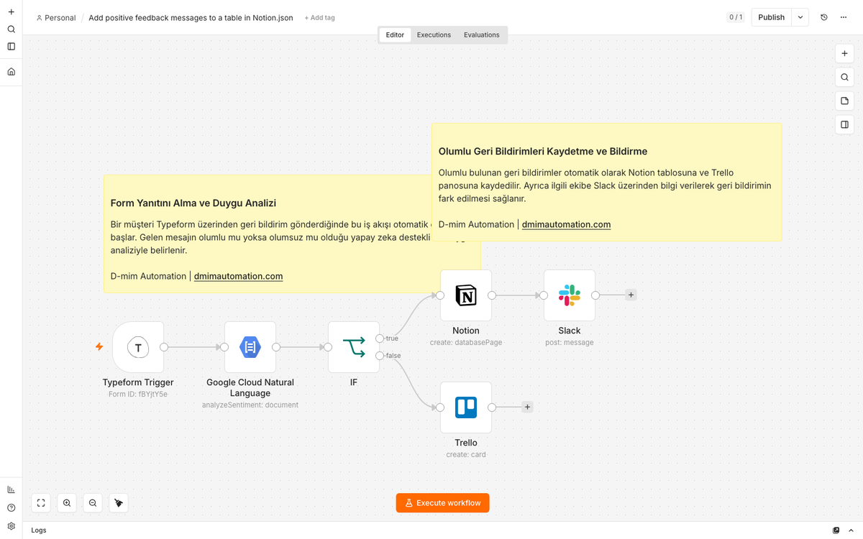Zoom in on the canvas
Viewport: 863px width, 539px height.
67,503
